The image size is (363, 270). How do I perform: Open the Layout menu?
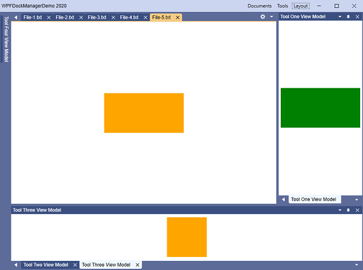[301, 6]
